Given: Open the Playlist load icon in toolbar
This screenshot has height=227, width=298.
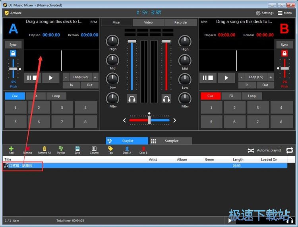Looking at the screenshot, I should tap(61, 149).
